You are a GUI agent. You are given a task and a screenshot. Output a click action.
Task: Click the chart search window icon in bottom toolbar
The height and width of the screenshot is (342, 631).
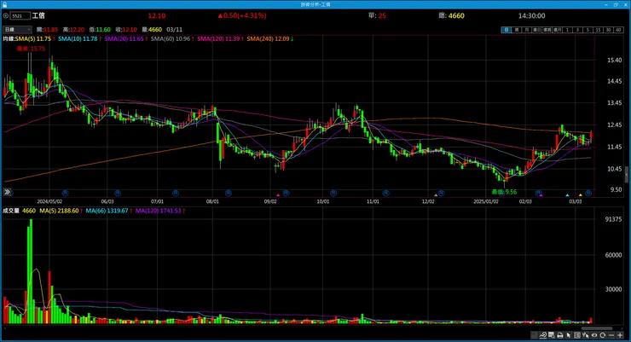click(x=552, y=335)
